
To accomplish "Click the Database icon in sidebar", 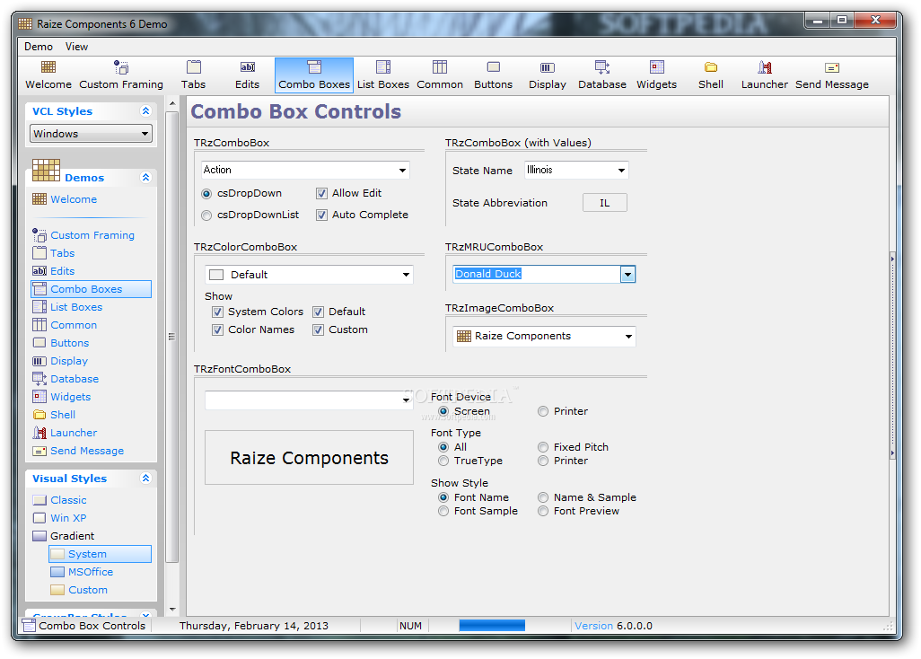I will tap(39, 379).
